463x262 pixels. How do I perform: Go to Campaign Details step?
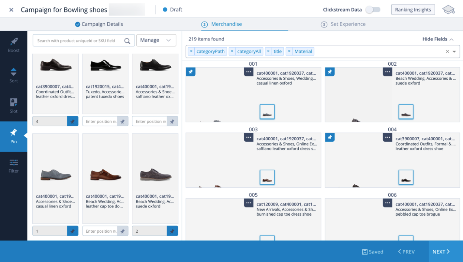point(99,24)
